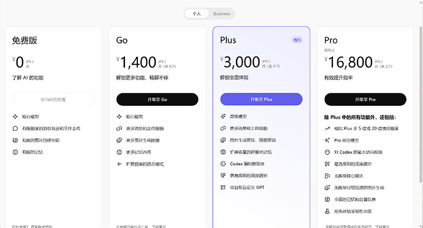The height and width of the screenshot is (228, 423).
Task: Click the ¥0 price text
Action: pyautogui.click(x=18, y=62)
